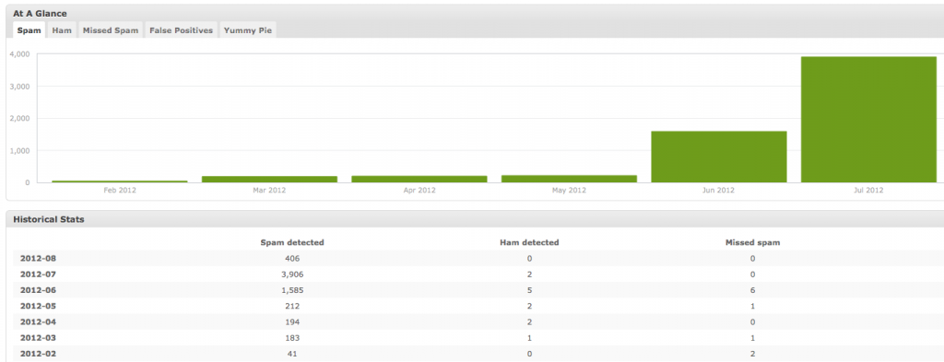Click the 2012-07 row label
Image resolution: width=944 pixels, height=362 pixels.
point(38,274)
